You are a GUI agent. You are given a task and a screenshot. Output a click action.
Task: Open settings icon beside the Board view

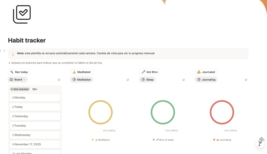59,80
